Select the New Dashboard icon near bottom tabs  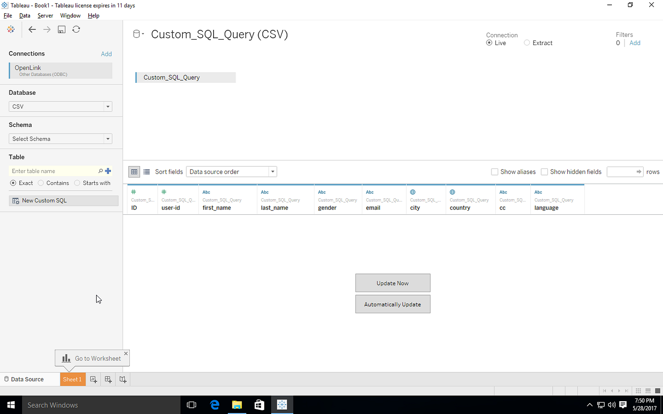tap(108, 379)
